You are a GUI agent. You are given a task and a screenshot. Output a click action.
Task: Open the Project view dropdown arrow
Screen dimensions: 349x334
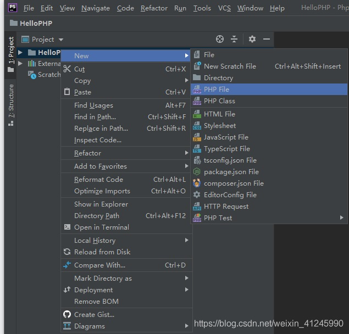(x=61, y=40)
